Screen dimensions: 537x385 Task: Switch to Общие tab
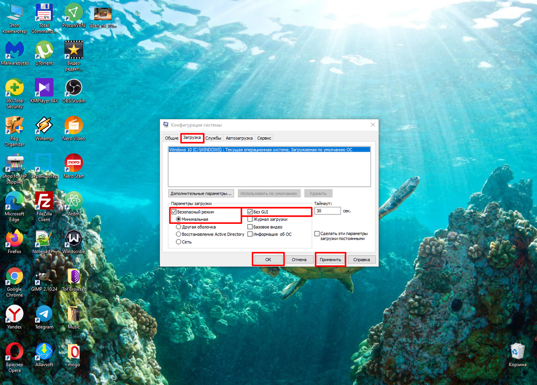pos(171,138)
